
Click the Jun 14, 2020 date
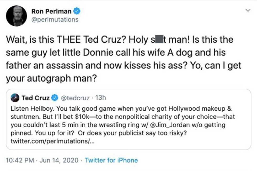59,160
